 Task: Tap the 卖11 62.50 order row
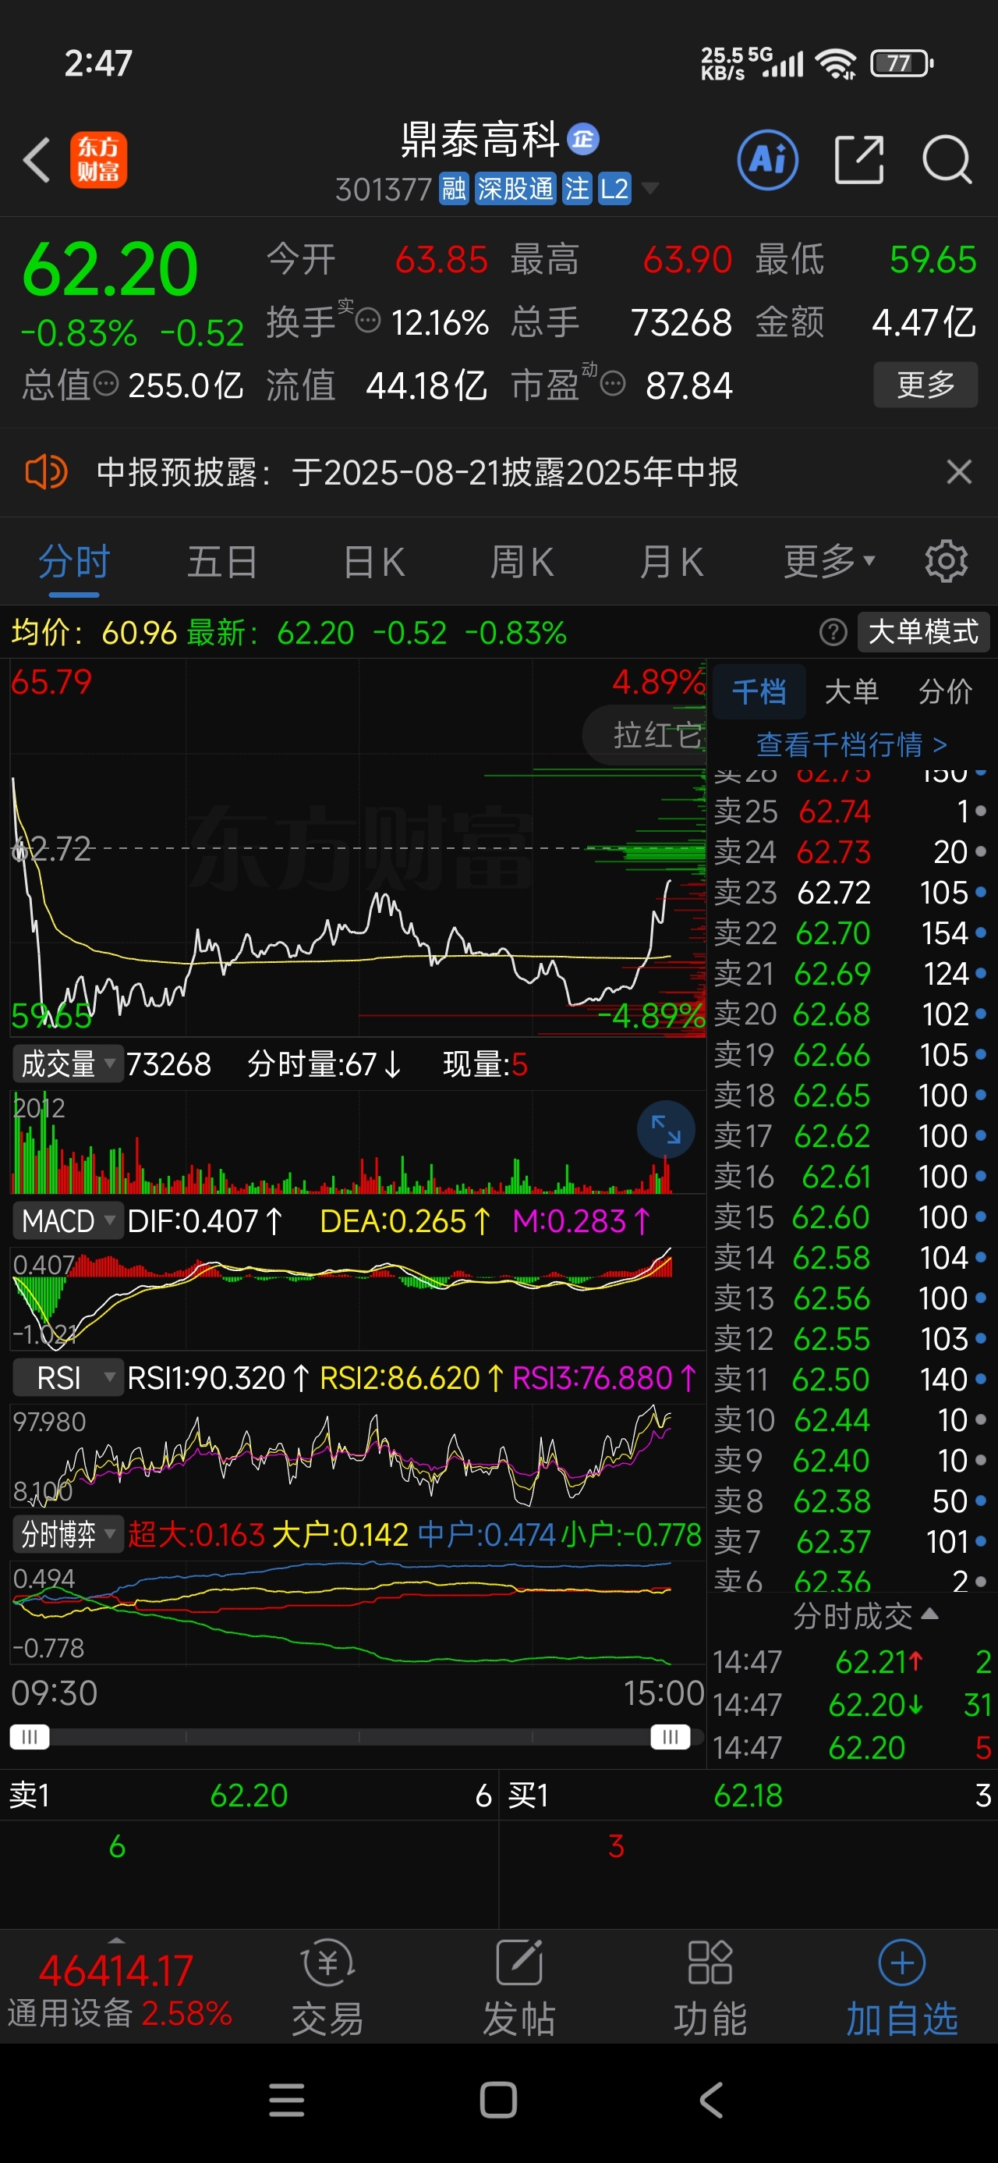(x=851, y=1379)
